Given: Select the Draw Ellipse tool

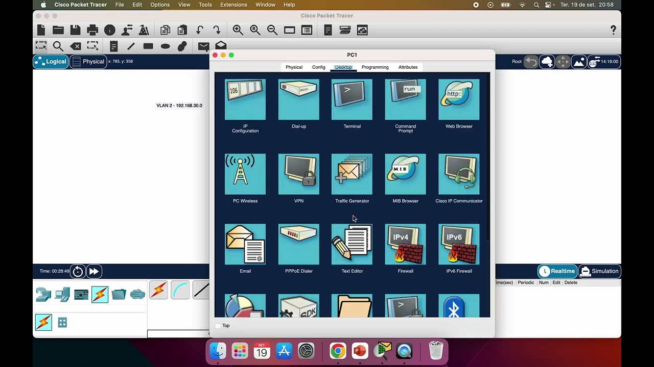Looking at the screenshot, I should click(x=165, y=46).
